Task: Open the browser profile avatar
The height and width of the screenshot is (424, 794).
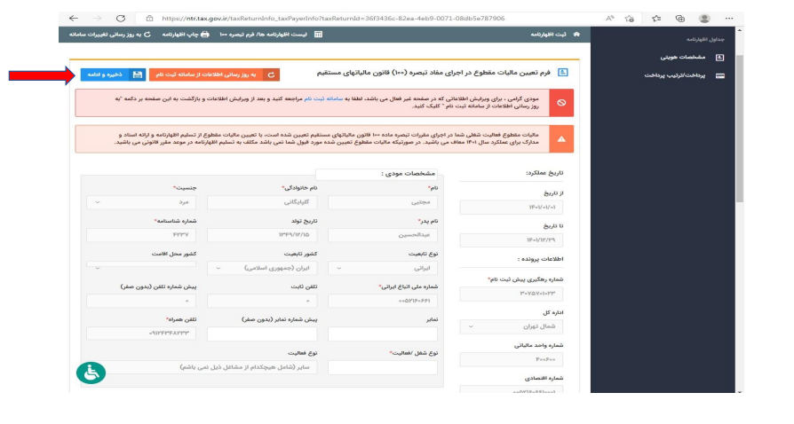Action: pyautogui.click(x=704, y=19)
